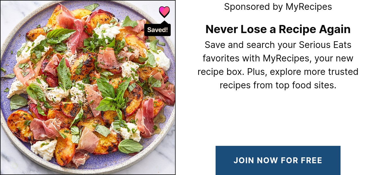Click the words 'your new recipe box'
The image size is (367, 175).
pyautogui.click(x=278, y=65)
